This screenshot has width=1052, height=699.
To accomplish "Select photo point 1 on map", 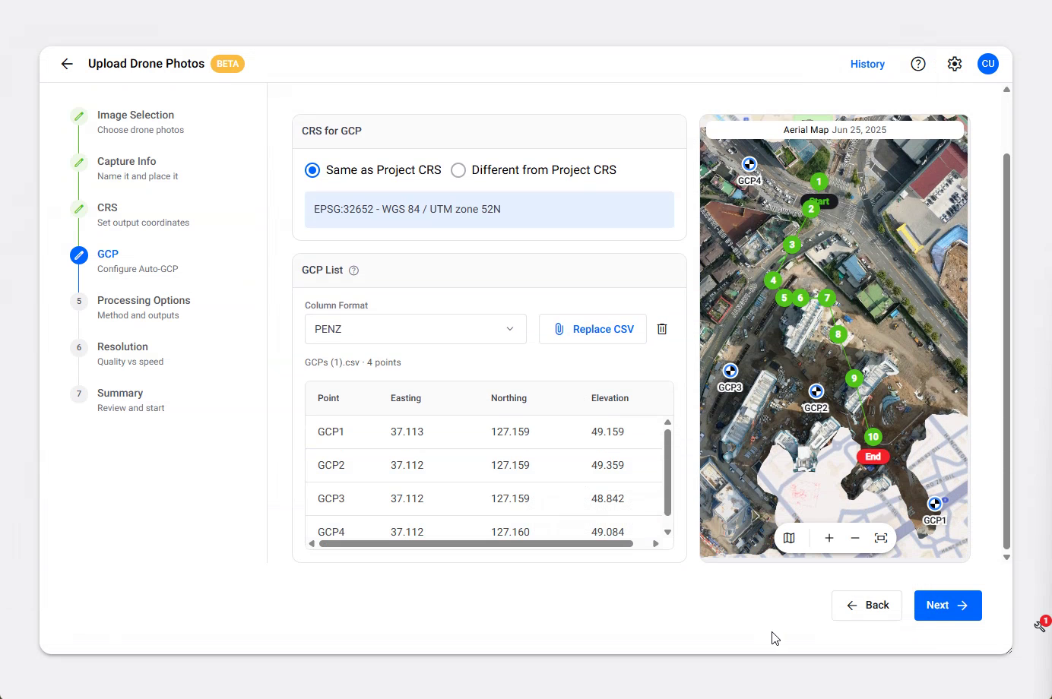I will 819,182.
